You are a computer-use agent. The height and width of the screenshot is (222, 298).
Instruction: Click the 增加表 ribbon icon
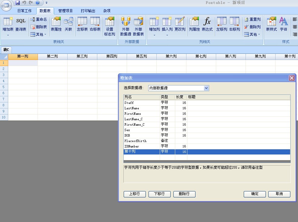click(8, 24)
